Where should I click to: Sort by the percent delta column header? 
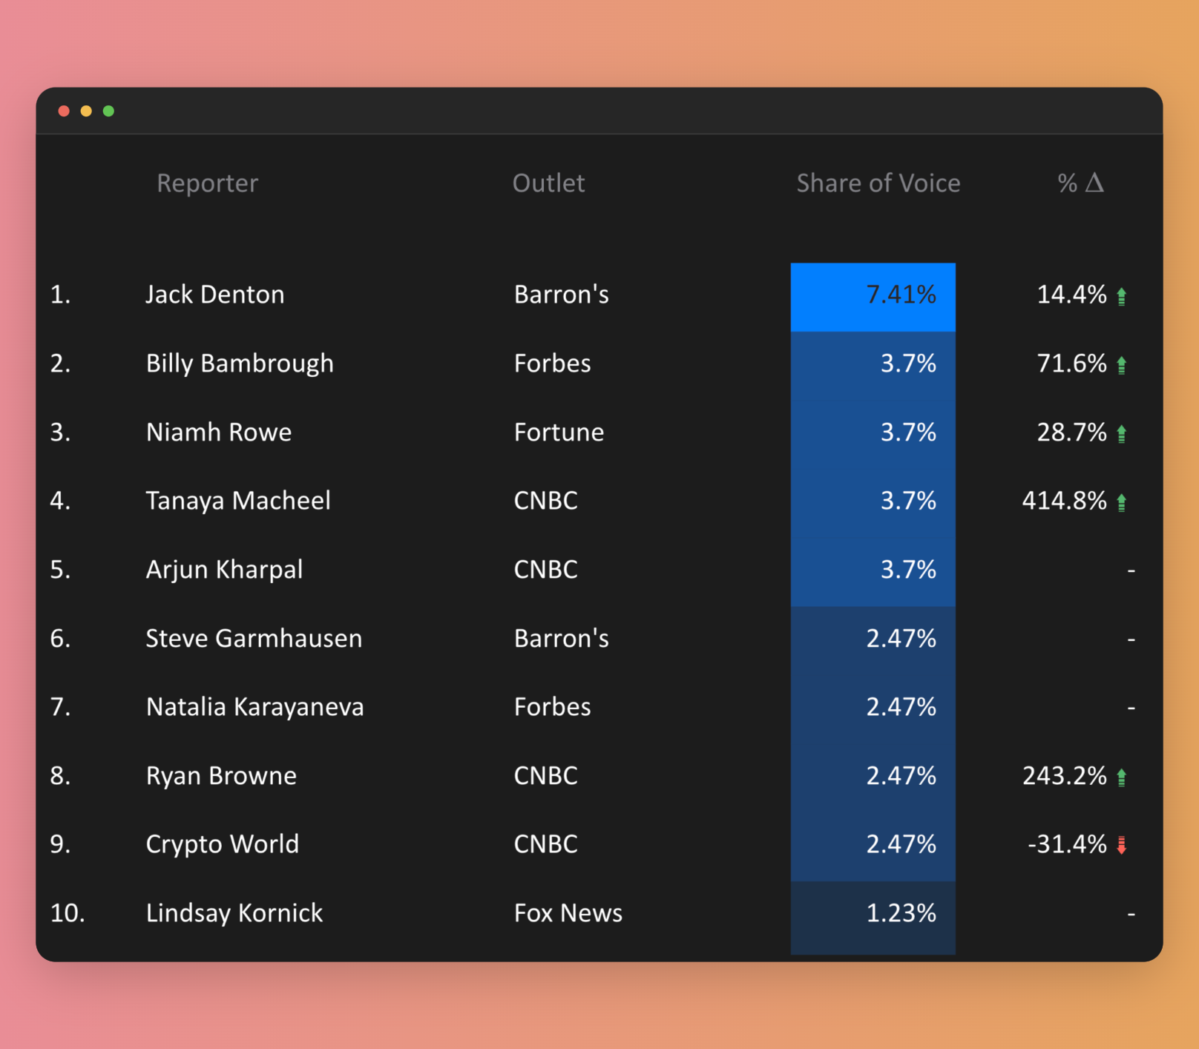tap(1080, 183)
